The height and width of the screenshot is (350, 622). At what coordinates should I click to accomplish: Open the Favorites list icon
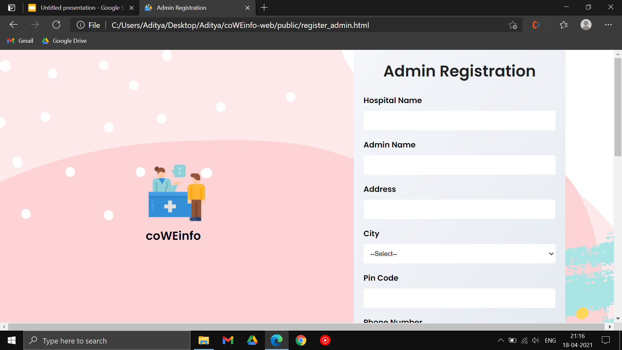click(564, 25)
